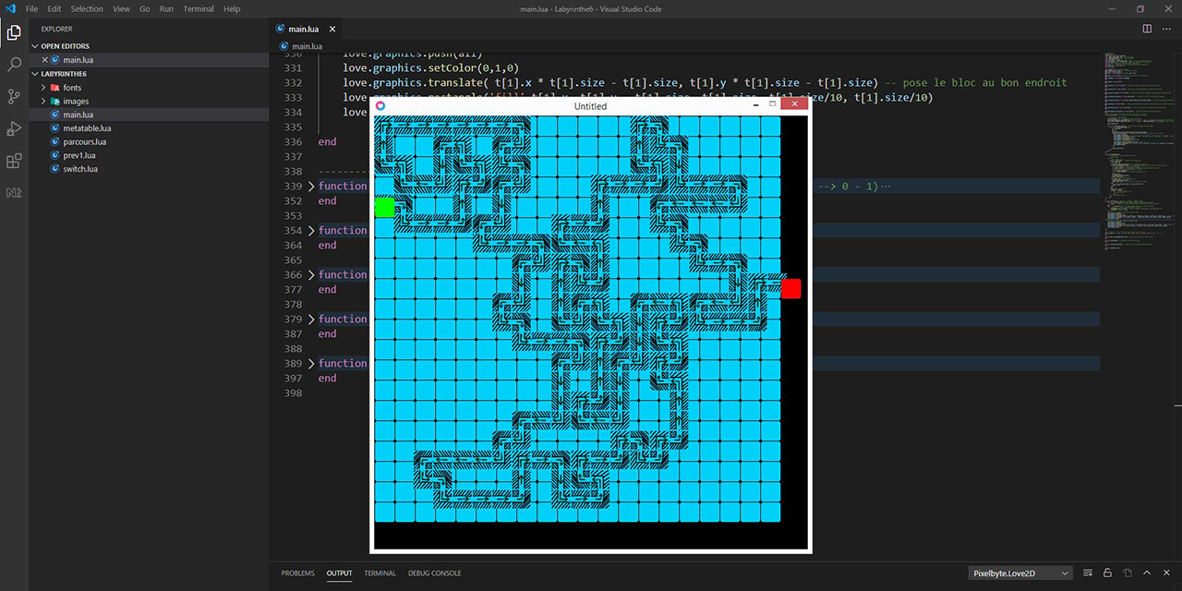Screen dimensions: 1182x591
Task: Open the More Actions ellipsis in editor toolbar
Action: pyautogui.click(x=1166, y=29)
